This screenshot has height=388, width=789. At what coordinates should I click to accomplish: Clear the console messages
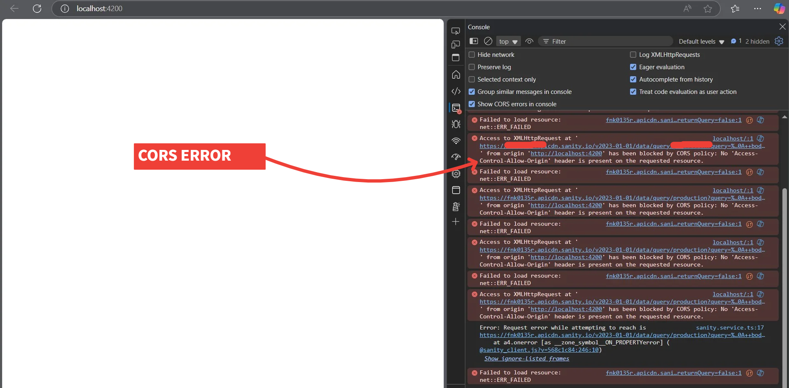(488, 41)
